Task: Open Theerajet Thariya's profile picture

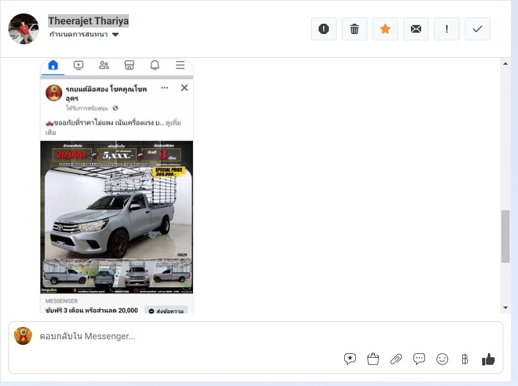Action: (24, 29)
